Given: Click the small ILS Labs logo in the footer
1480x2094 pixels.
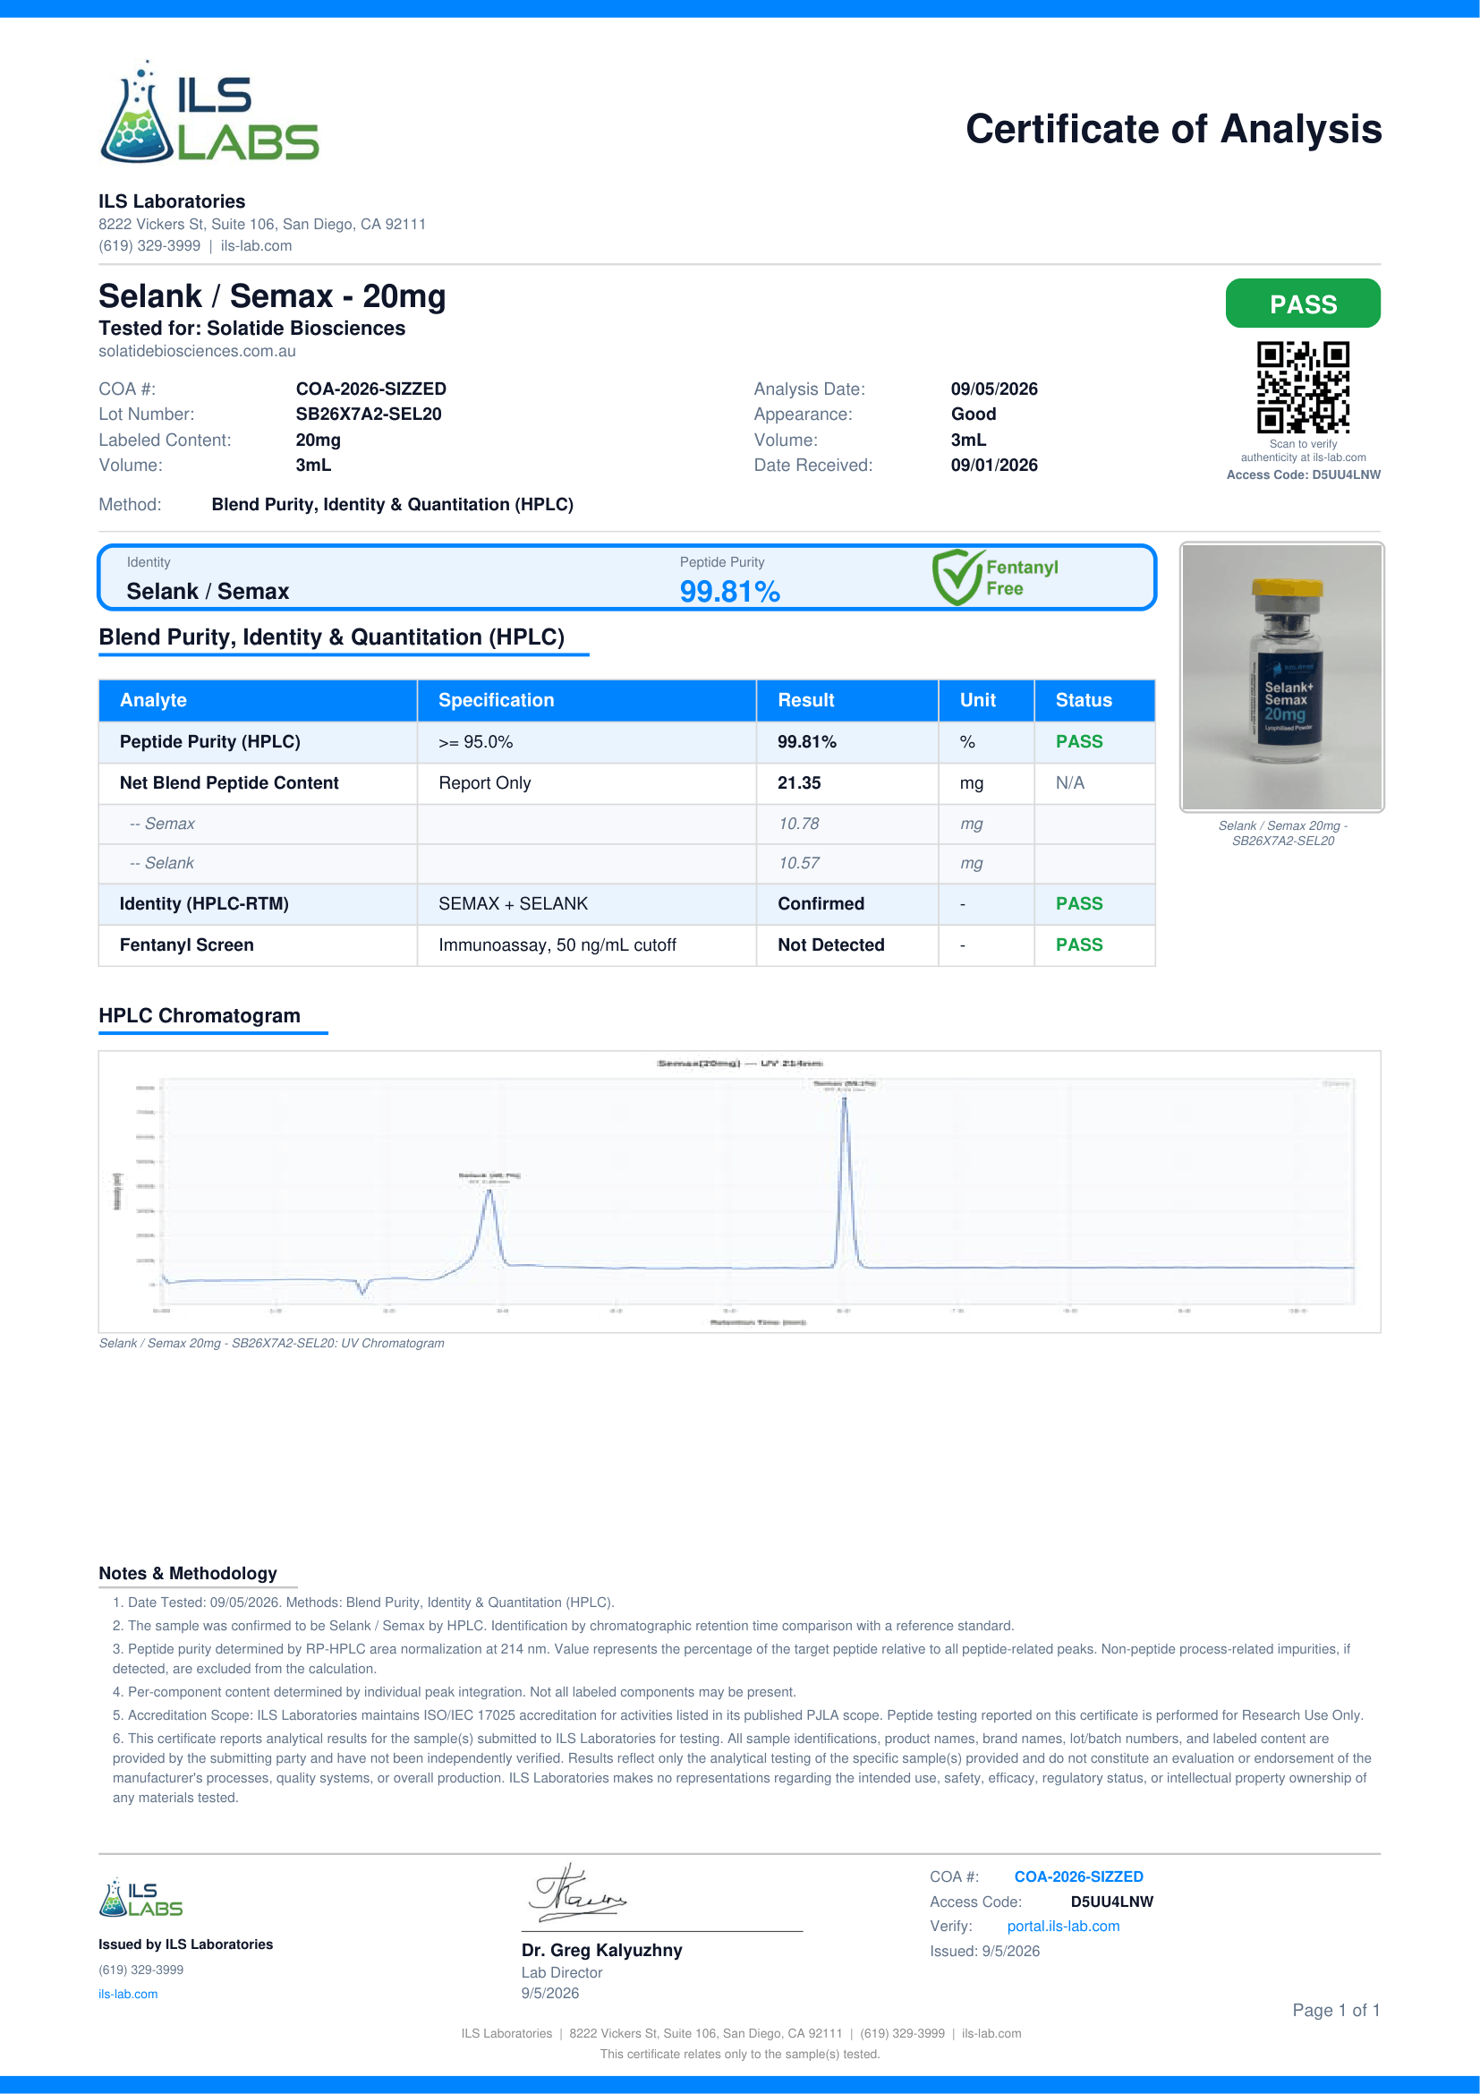Looking at the screenshot, I should [x=140, y=1898].
